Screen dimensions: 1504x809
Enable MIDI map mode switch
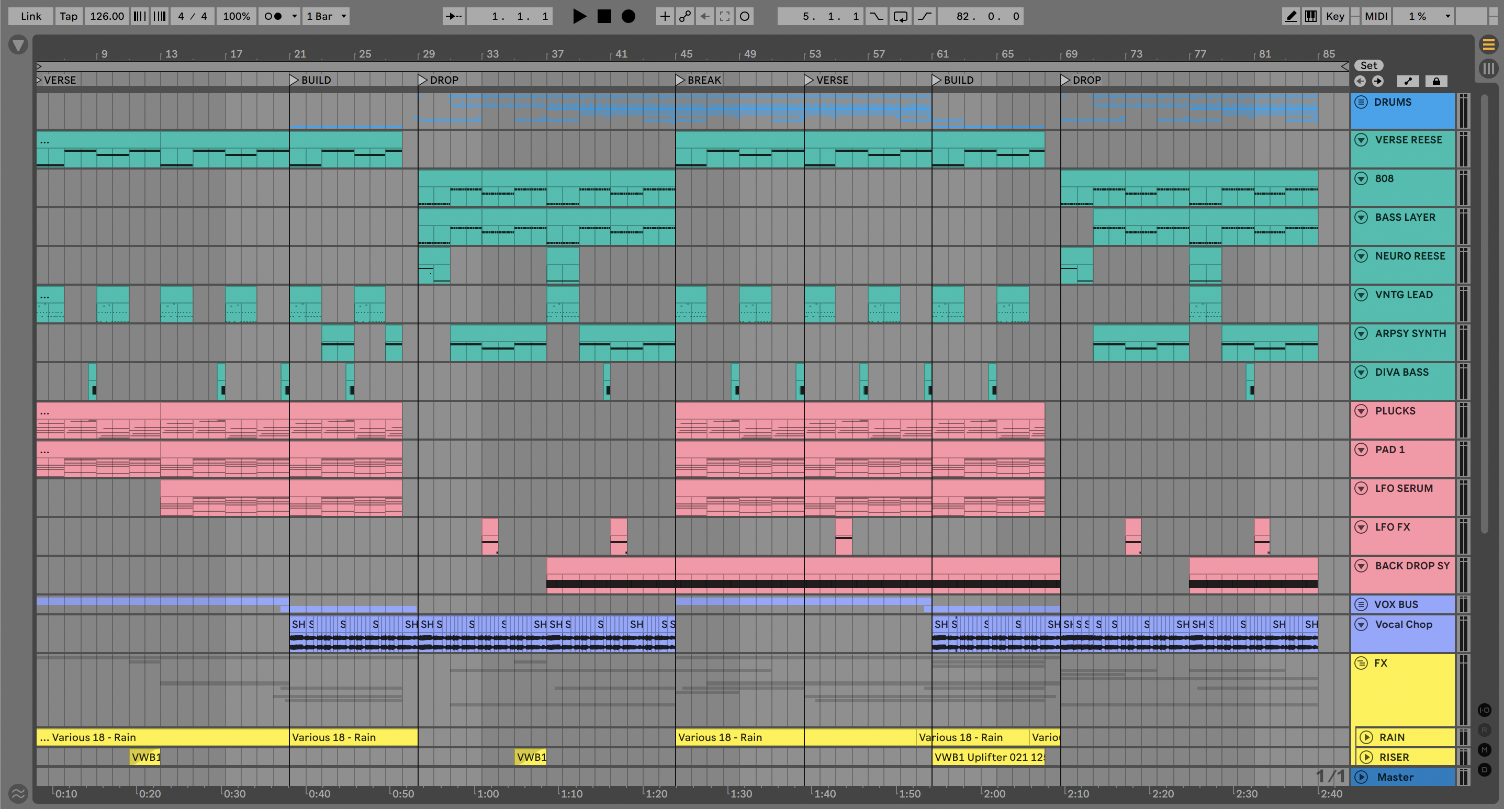pos(1376,16)
